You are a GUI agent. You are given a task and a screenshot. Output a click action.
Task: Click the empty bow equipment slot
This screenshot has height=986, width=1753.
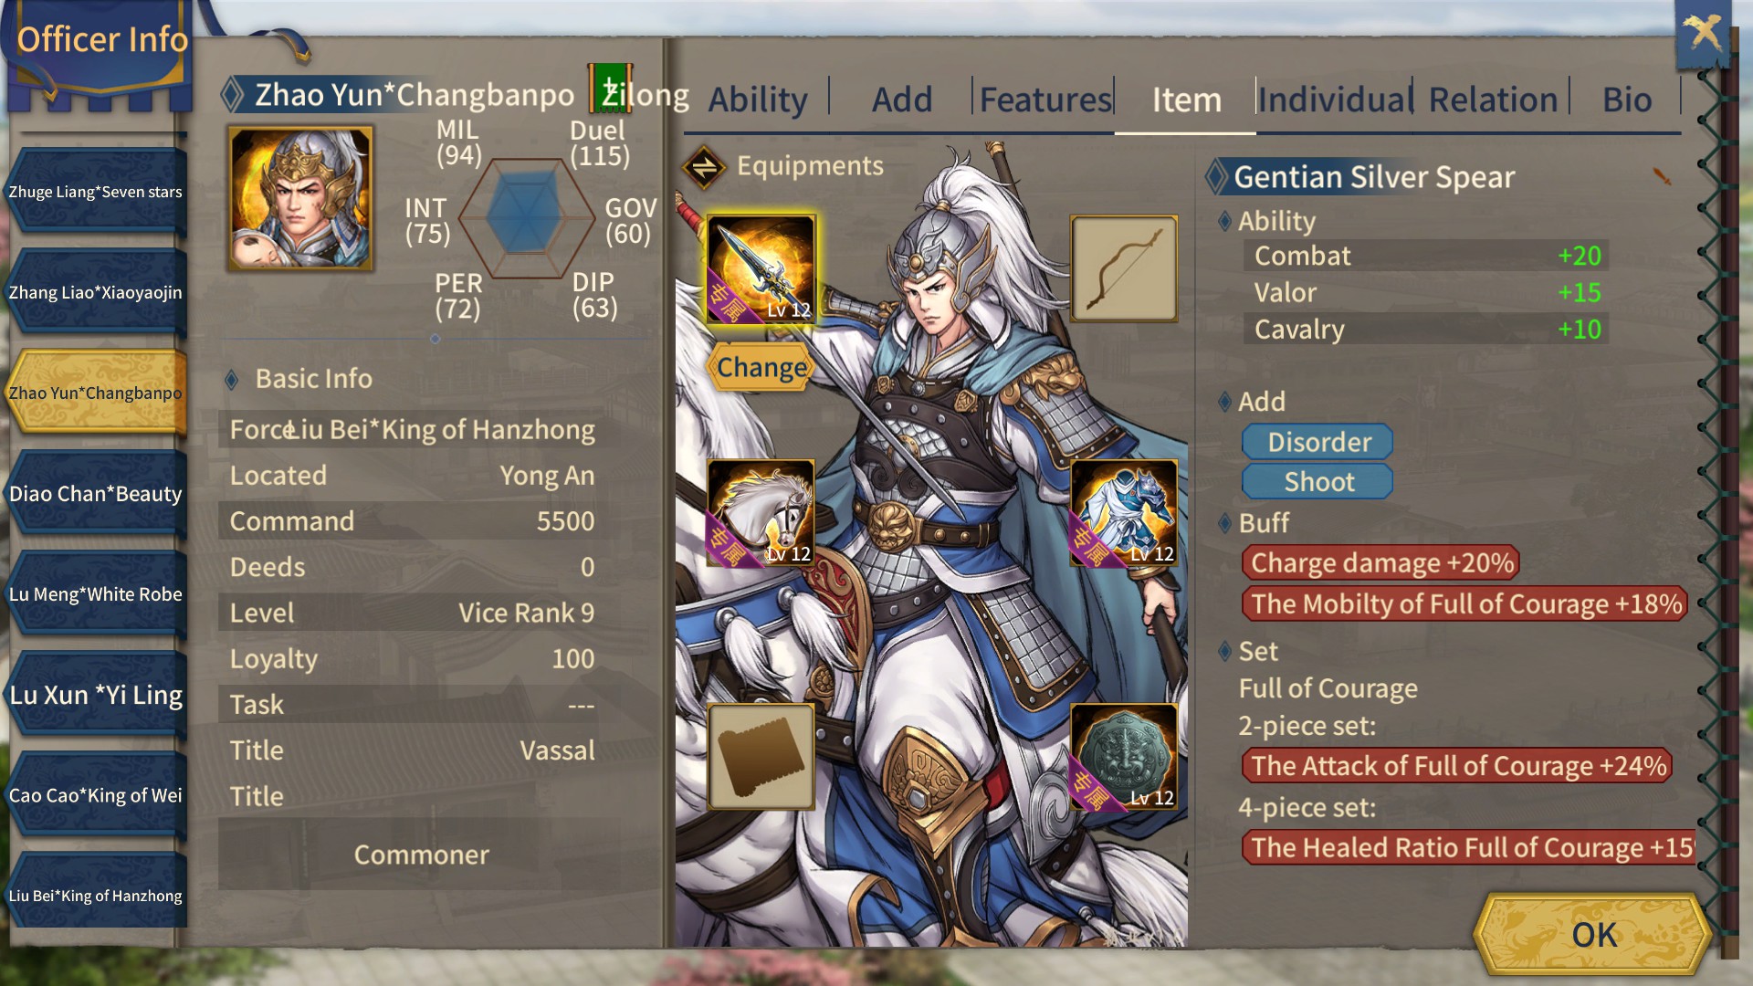click(1124, 269)
